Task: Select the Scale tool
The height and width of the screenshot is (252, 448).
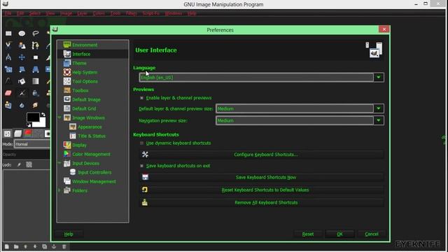Action: pyautogui.click(x=8, y=69)
